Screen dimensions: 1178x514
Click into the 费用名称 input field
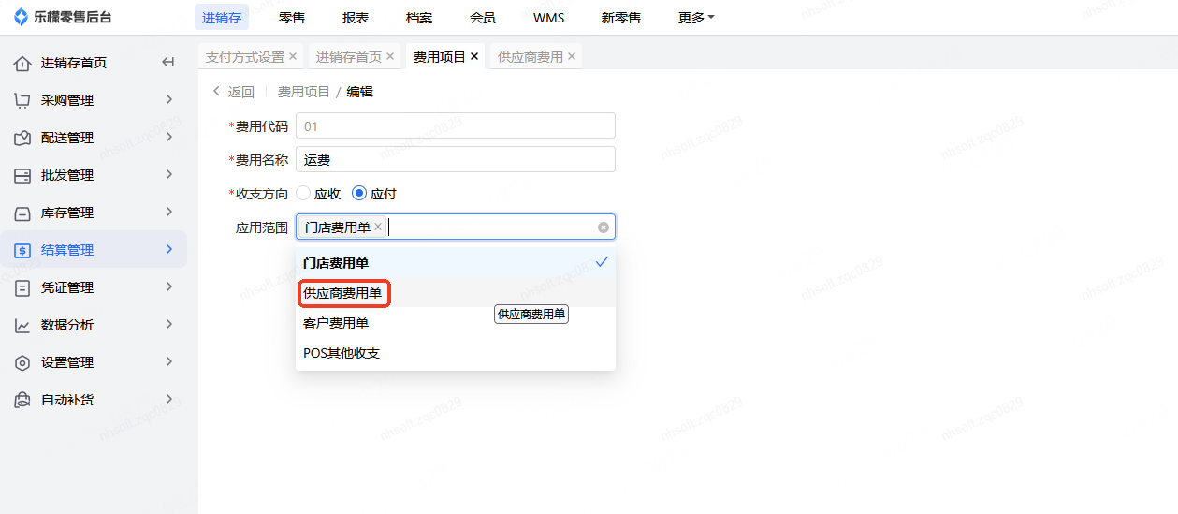pyautogui.click(x=455, y=159)
